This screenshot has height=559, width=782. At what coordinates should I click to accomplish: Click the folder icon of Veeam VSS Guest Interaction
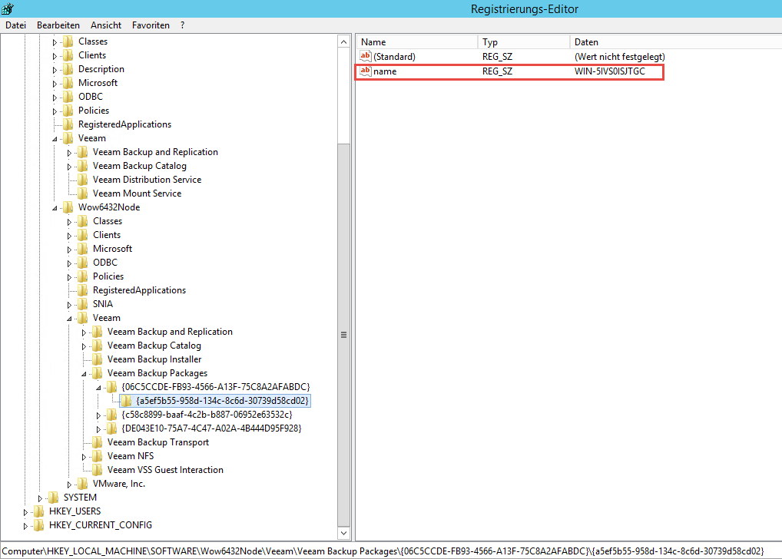tap(98, 470)
